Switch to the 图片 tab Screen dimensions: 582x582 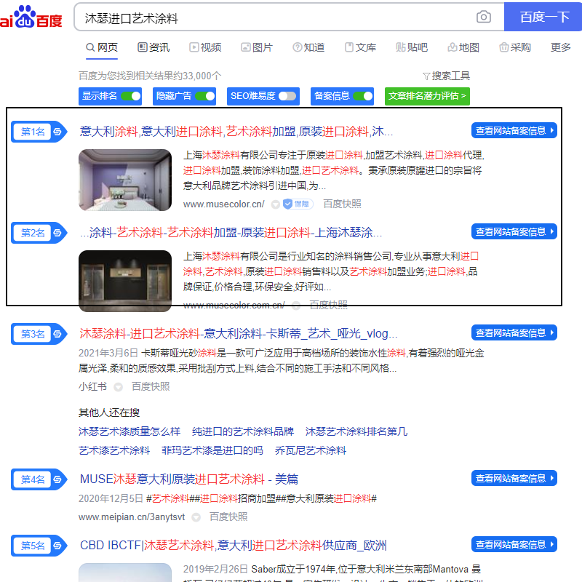[257, 47]
